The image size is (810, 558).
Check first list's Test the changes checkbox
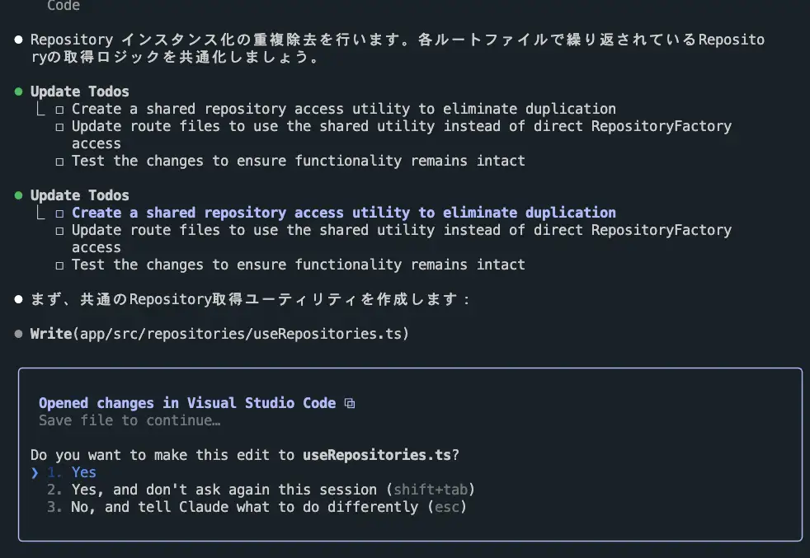coord(60,162)
